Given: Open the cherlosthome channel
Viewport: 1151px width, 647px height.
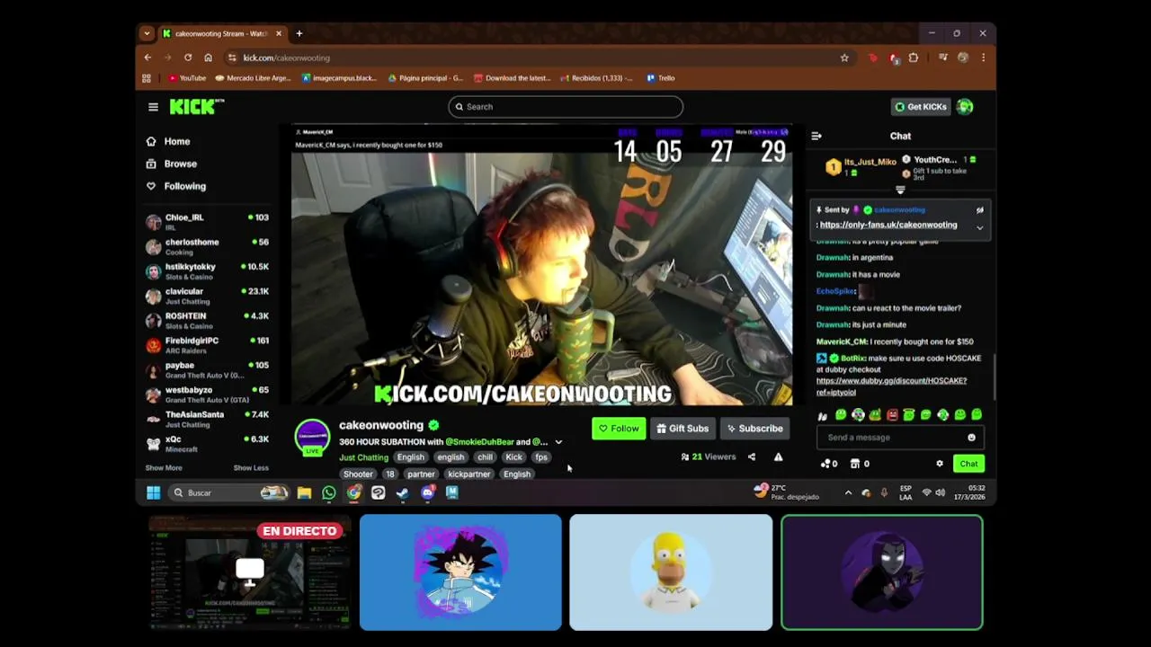Looking at the screenshot, I should (207, 246).
